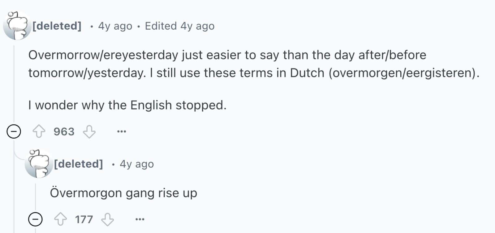Upvote the Övermorgon reply
This screenshot has height=233, width=495.
click(x=60, y=219)
